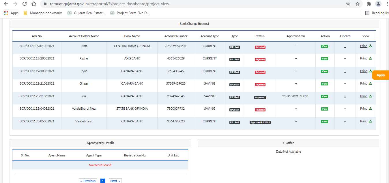Click the Registration No. column header
Screen dimensions: 389x183
click(135, 155)
